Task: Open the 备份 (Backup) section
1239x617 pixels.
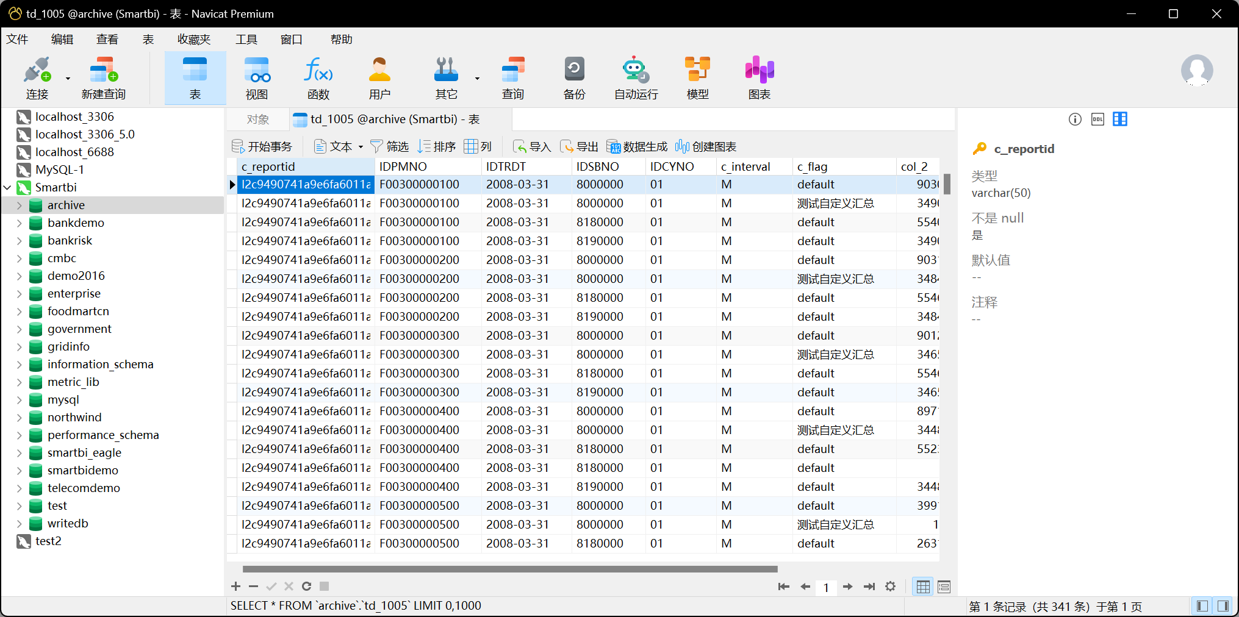Action: [573, 76]
